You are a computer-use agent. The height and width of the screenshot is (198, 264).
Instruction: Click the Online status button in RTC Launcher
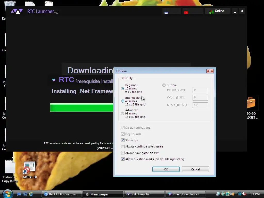[x=218, y=11]
